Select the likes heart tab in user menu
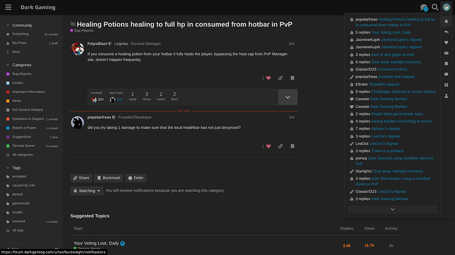This screenshot has width=455, height=255. pos(446,43)
